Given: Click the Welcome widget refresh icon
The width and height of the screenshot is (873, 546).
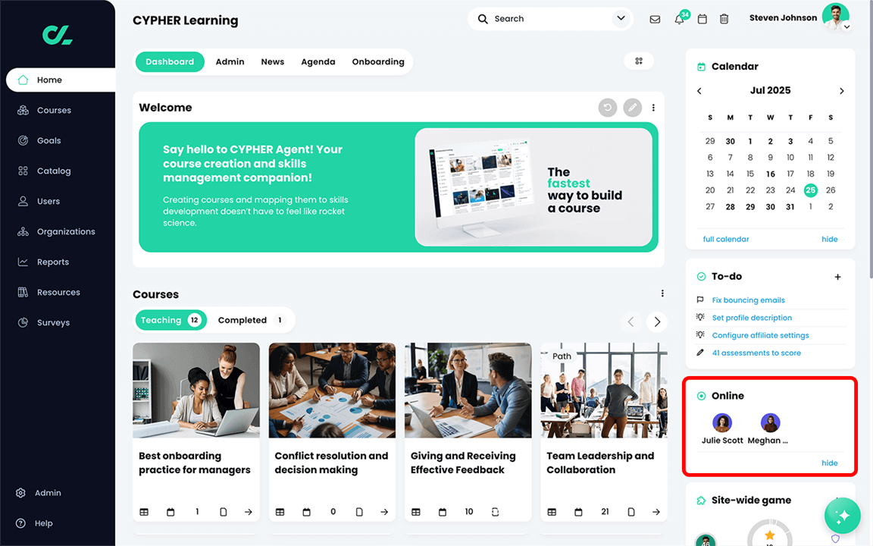Looking at the screenshot, I should pyautogui.click(x=608, y=108).
